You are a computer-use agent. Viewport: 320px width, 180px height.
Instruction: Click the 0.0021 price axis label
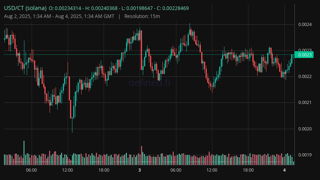(305, 102)
